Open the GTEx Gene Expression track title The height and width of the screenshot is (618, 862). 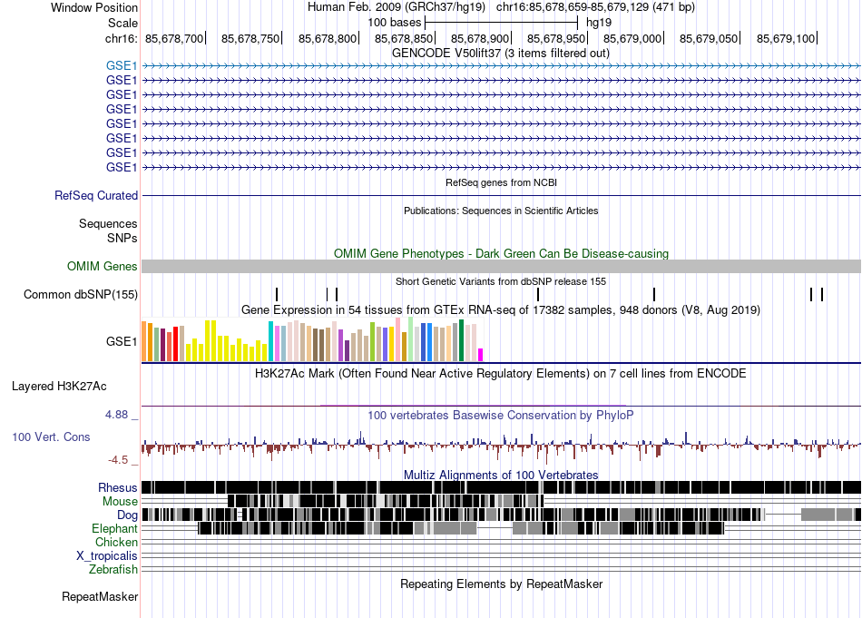pos(501,310)
